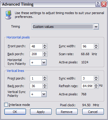This screenshot has height=120, width=108.
Task: Open the Horizontal Sync Polarity dropdown
Action: [44, 62]
